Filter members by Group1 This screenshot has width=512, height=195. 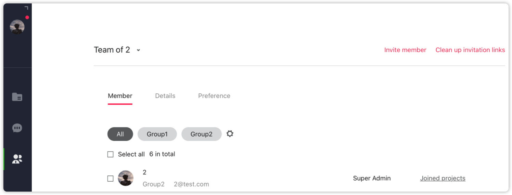[157, 134]
